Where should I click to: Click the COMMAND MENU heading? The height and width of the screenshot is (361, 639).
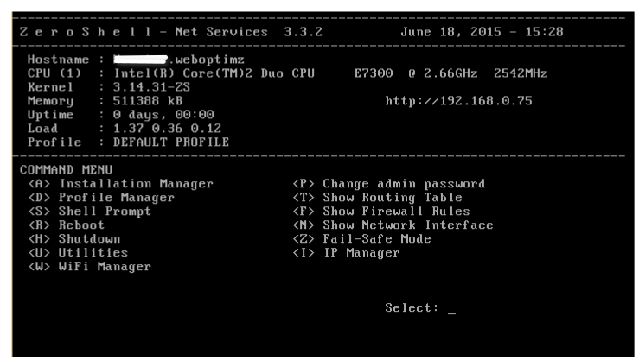tap(66, 170)
